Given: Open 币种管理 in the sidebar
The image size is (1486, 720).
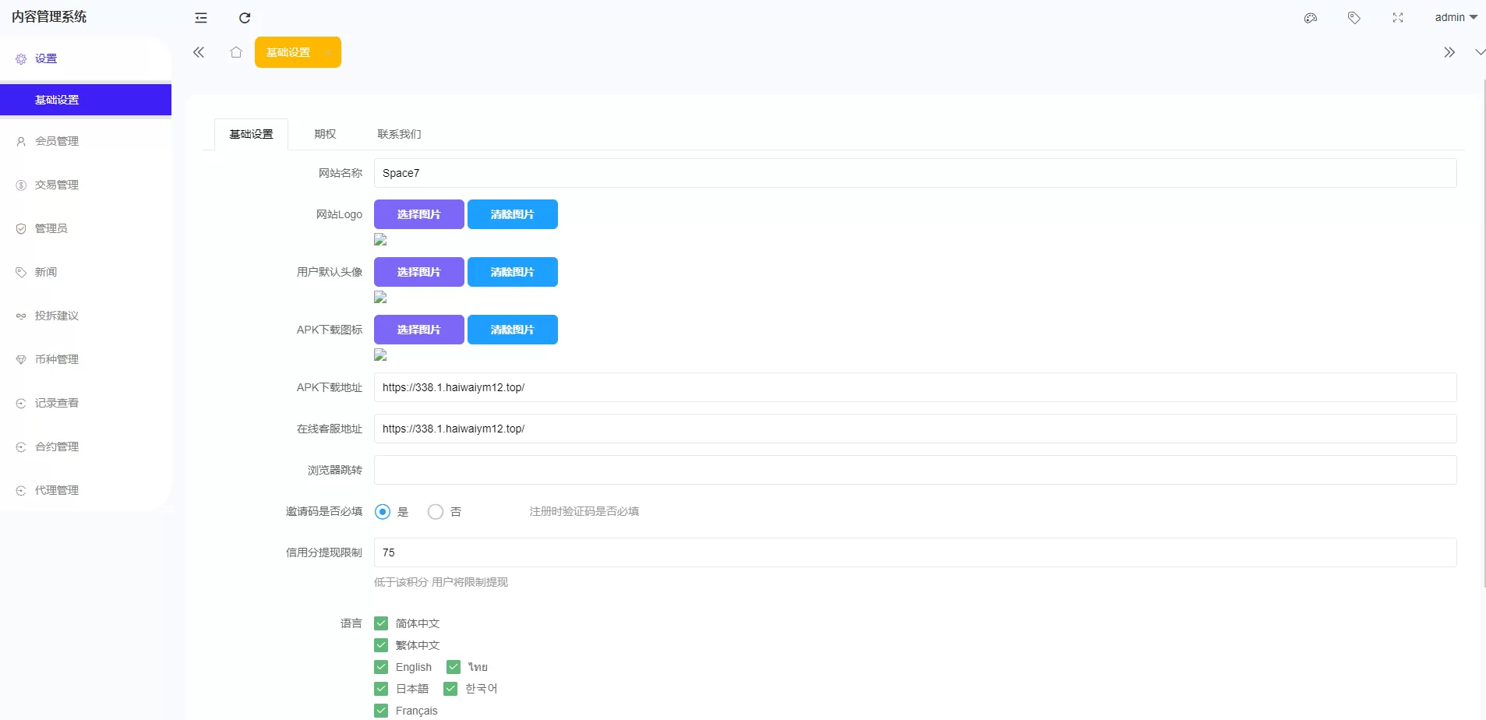Looking at the screenshot, I should (57, 359).
